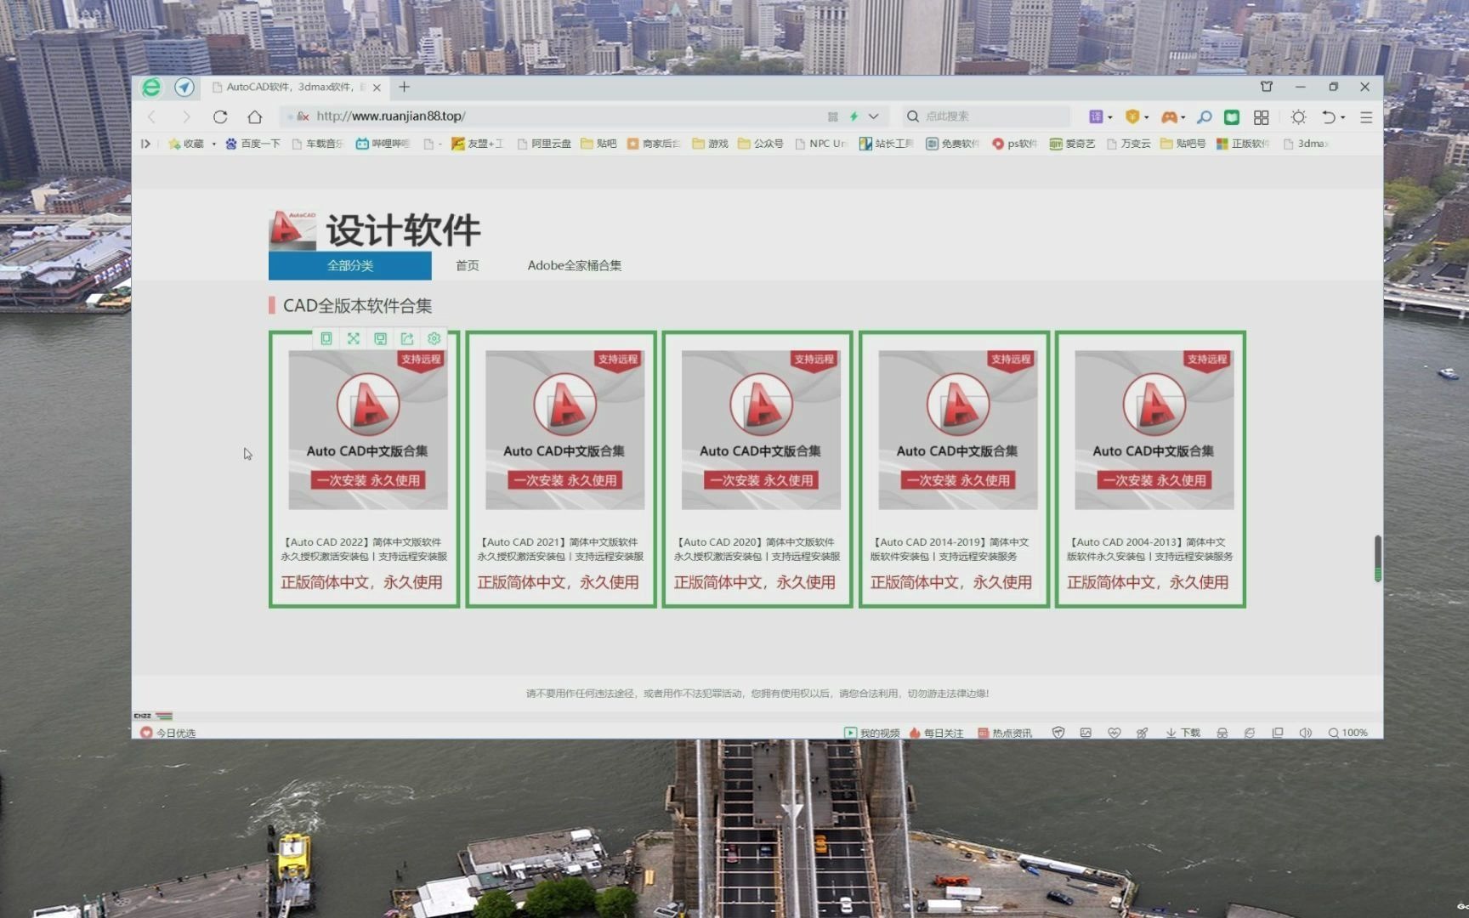The width and height of the screenshot is (1469, 918).
Task: Open 今日优选 in status bar
Action: pyautogui.click(x=168, y=733)
